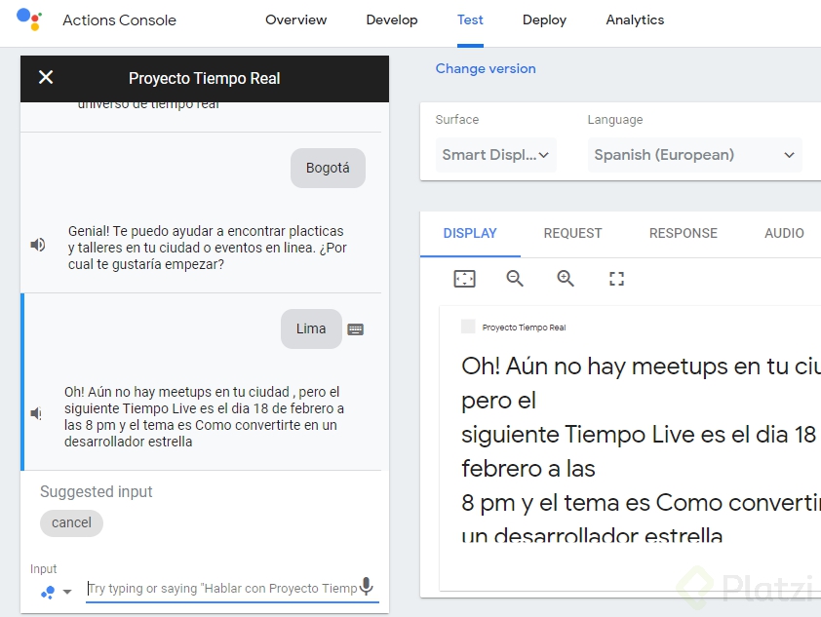
Task: Open the input type dropdown arrow
Action: tap(67, 592)
